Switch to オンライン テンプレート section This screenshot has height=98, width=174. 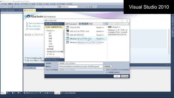pyautogui.click(x=54, y=60)
